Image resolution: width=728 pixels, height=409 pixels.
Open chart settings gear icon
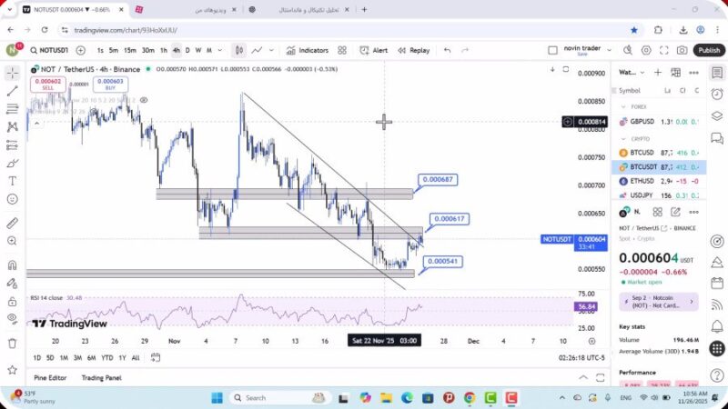click(646, 51)
